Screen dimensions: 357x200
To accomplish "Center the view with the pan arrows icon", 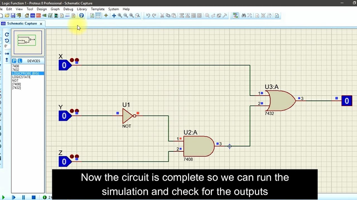I will pos(114,16).
